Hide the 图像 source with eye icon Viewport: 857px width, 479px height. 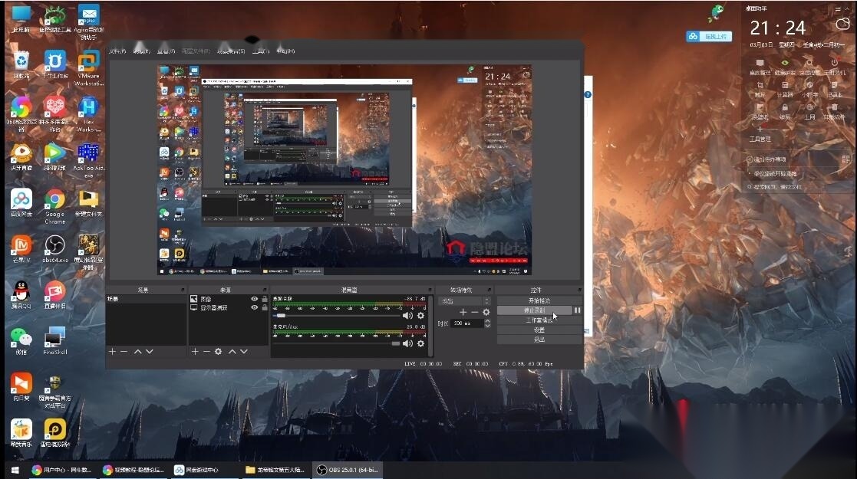click(x=254, y=300)
